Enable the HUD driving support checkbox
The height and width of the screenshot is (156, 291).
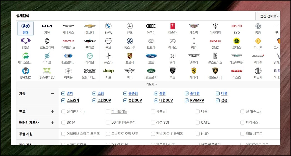tap(198, 134)
